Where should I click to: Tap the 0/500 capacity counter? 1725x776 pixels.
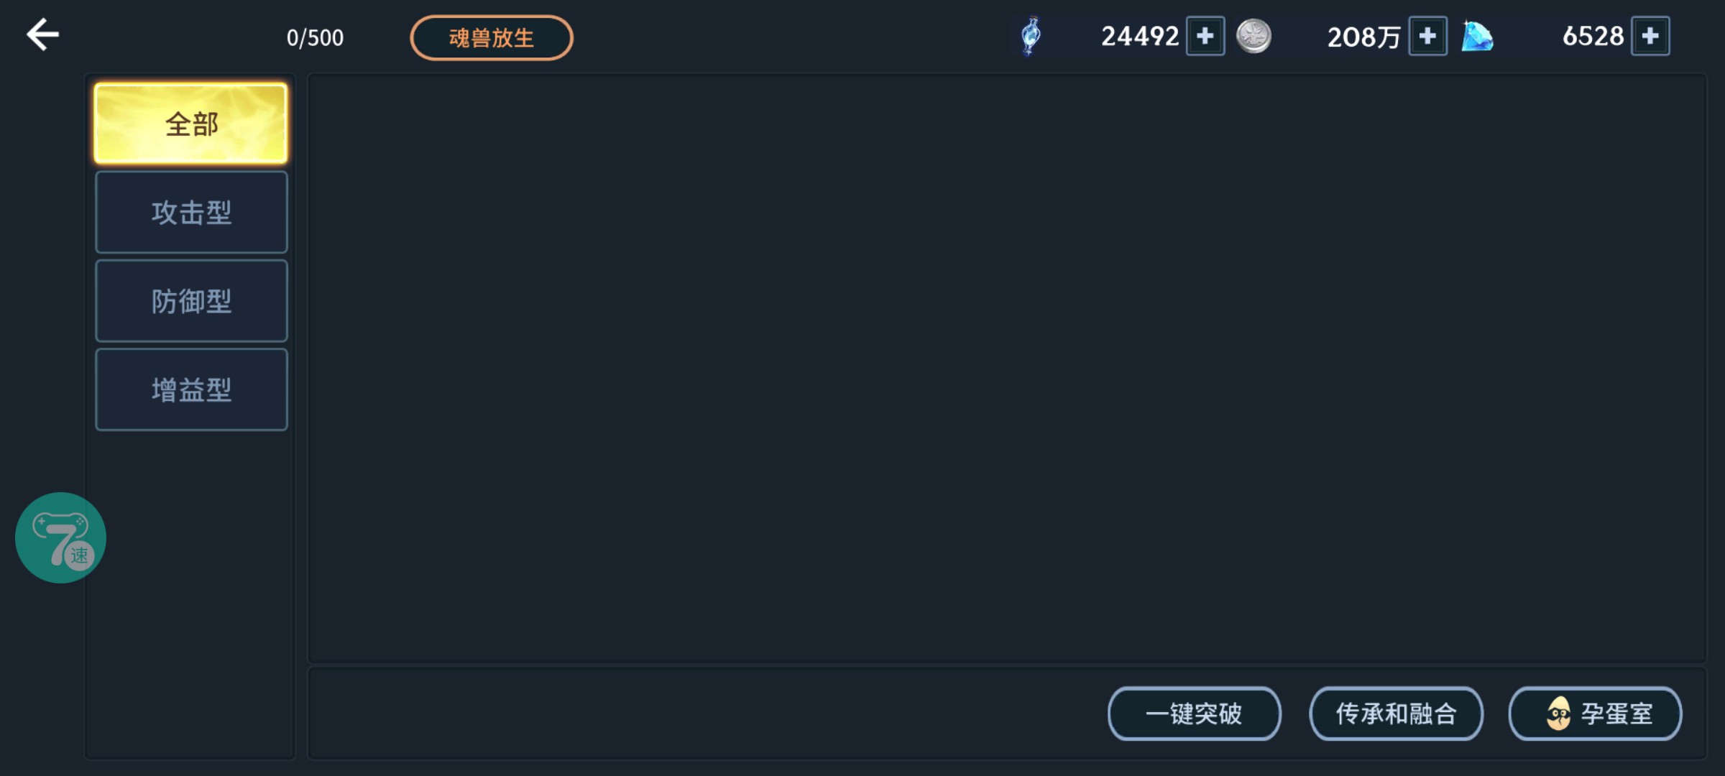point(315,37)
